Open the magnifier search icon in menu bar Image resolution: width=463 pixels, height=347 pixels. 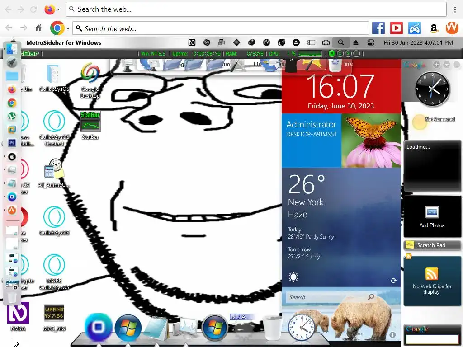341,43
